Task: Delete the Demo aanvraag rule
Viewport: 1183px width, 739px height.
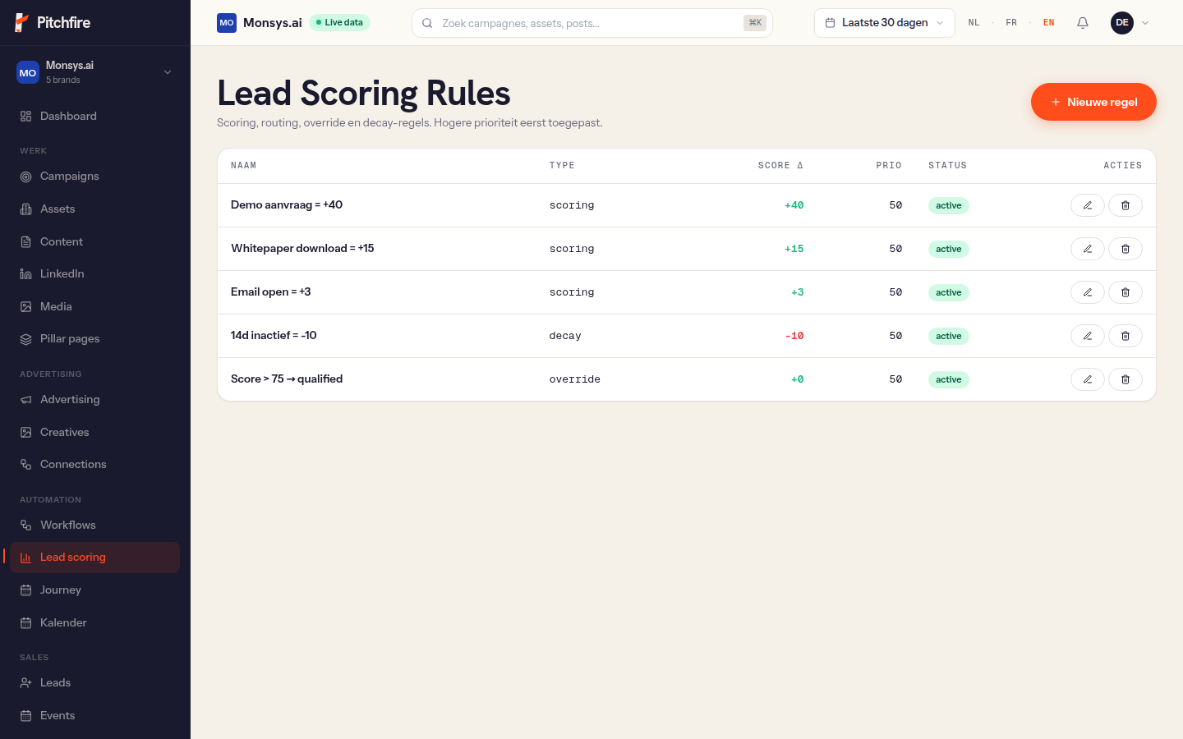Action: tap(1125, 205)
